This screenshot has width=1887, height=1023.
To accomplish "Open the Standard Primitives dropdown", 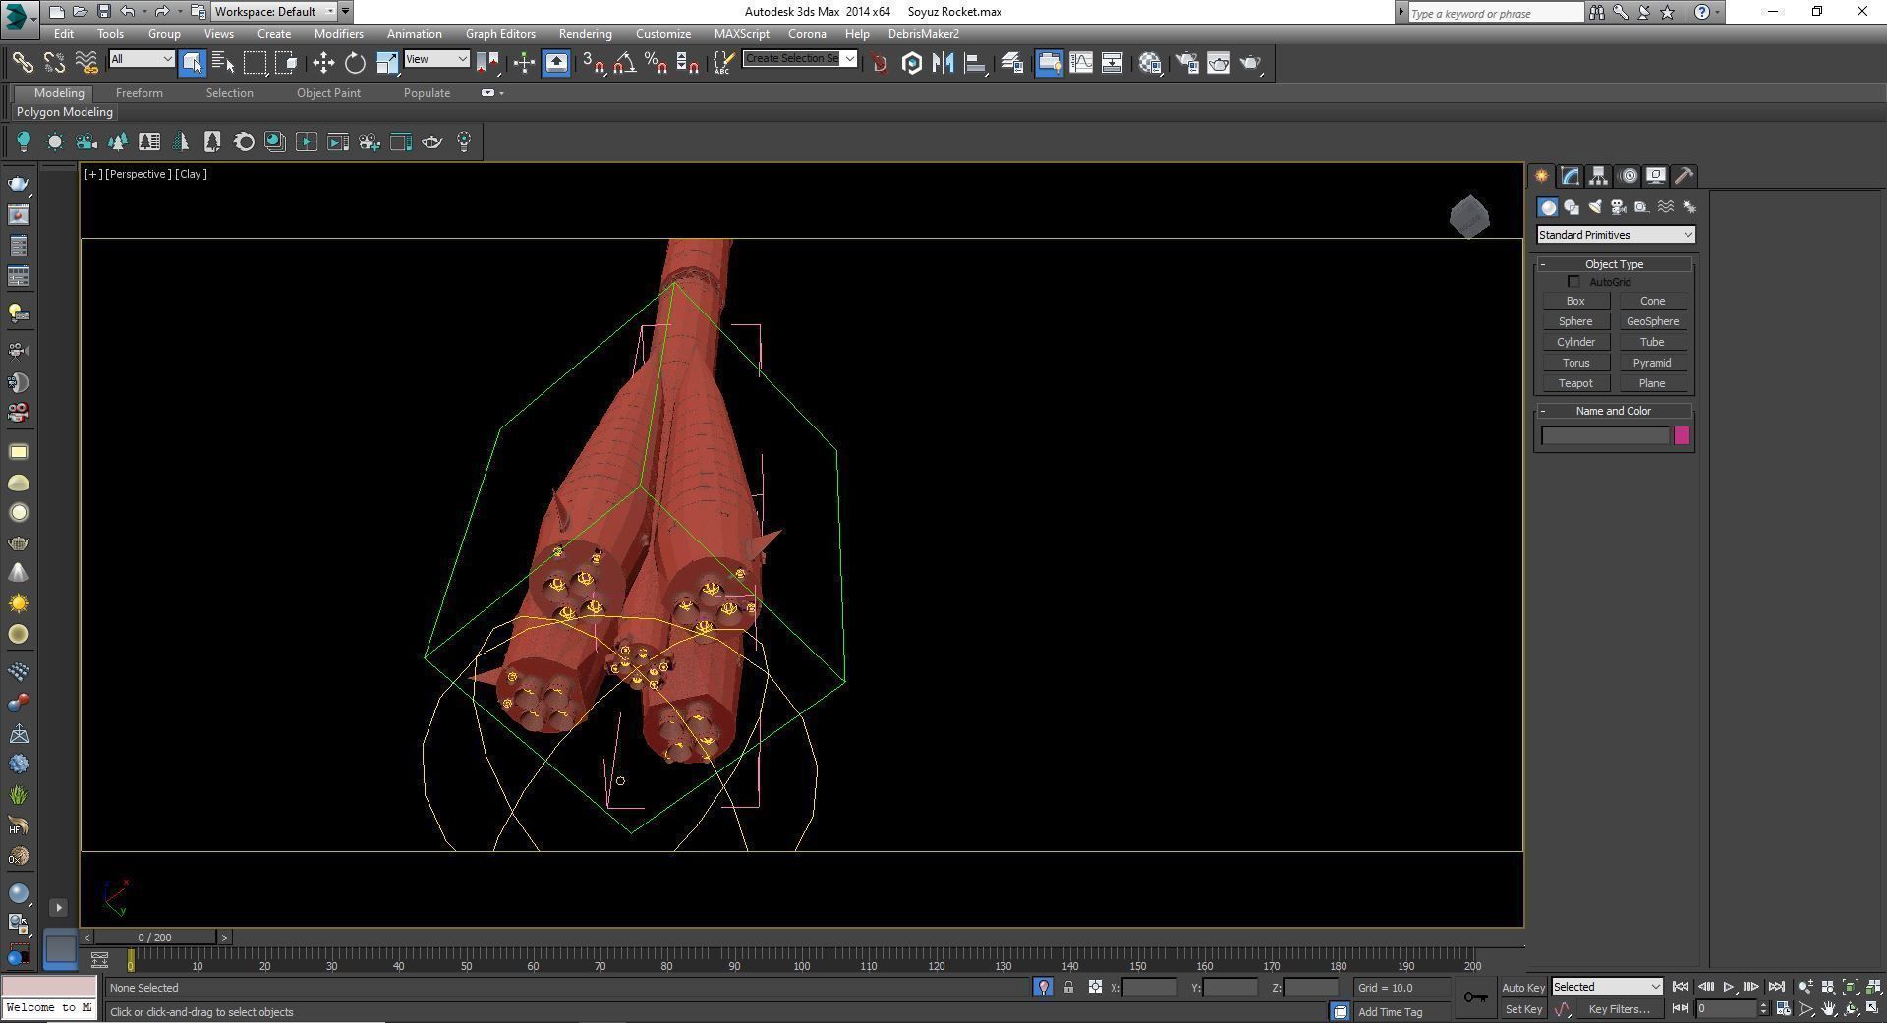I will [x=1615, y=235].
